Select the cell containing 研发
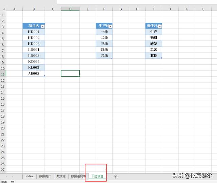The width and height of the screenshot is (217, 183). pos(154,44)
